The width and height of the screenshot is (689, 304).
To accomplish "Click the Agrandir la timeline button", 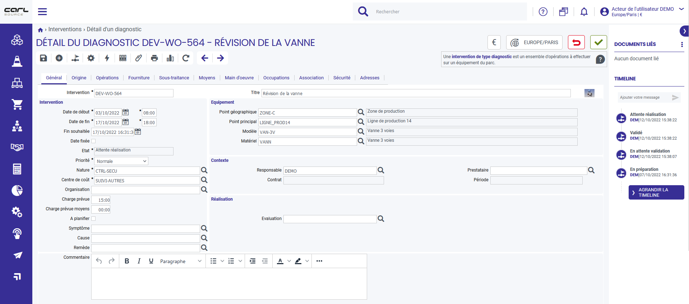I will (x=656, y=192).
